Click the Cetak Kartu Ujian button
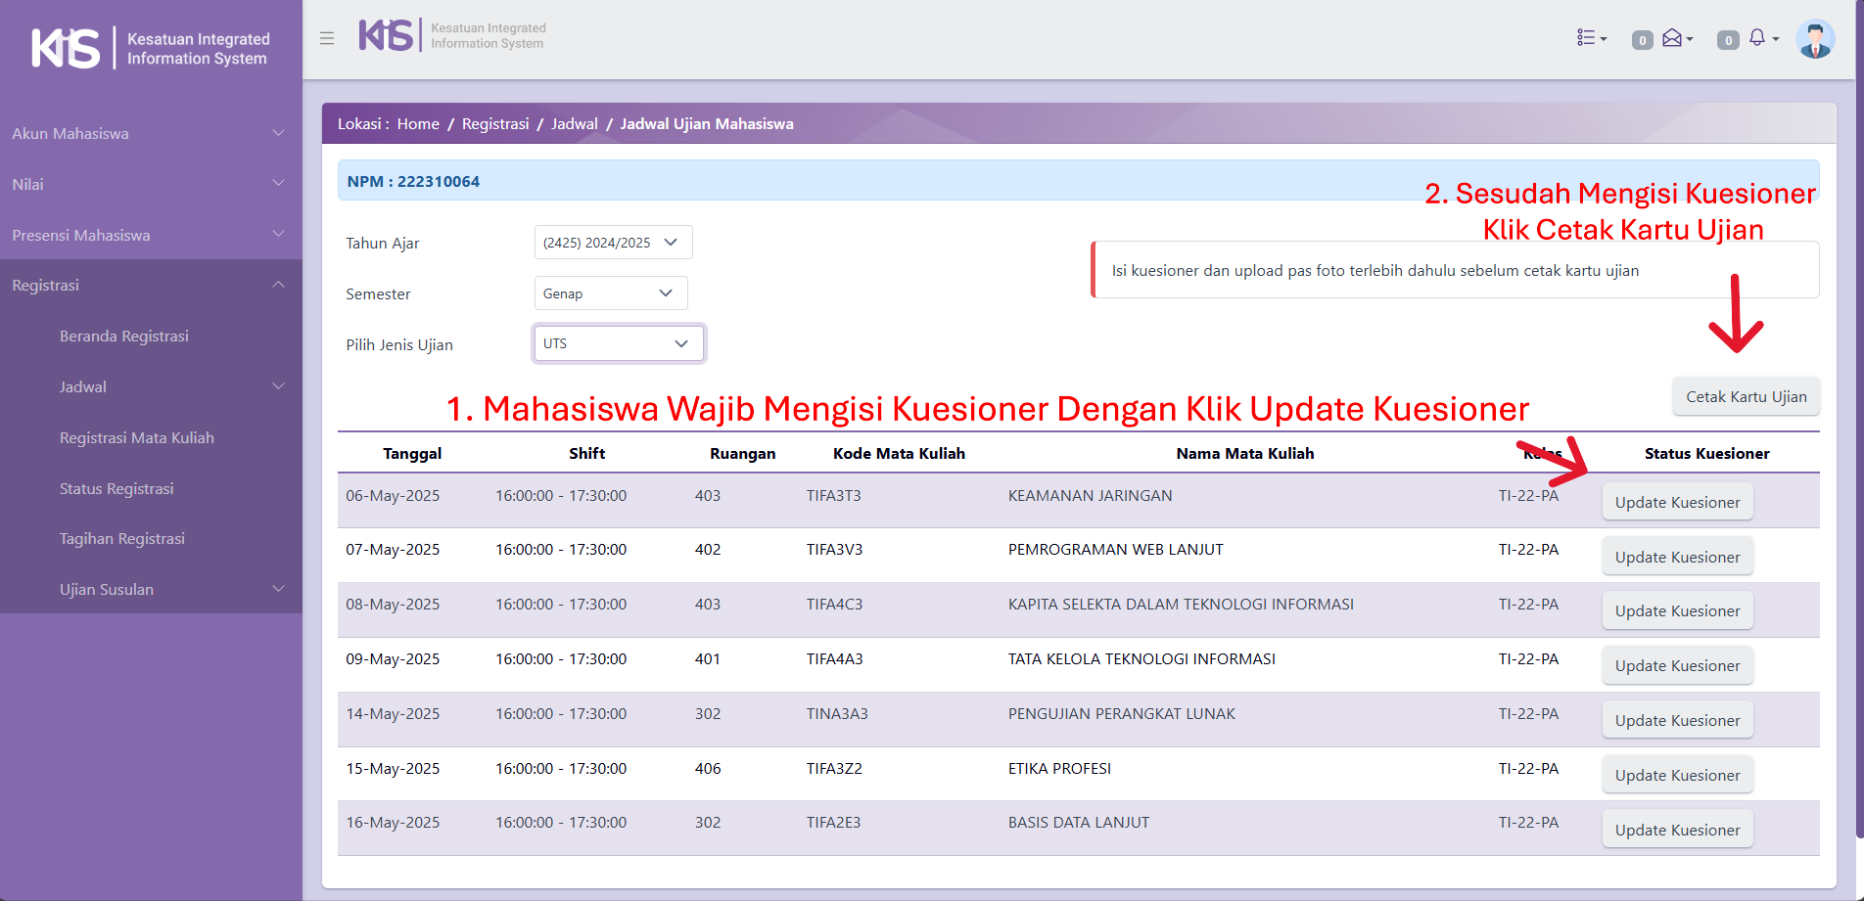1864x901 pixels. click(x=1746, y=396)
